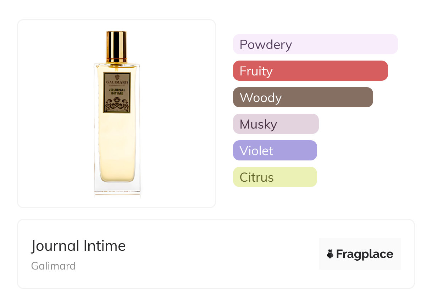Click the Galimard crest on the bottle label
Screen dimensions: 432x306
117,77
